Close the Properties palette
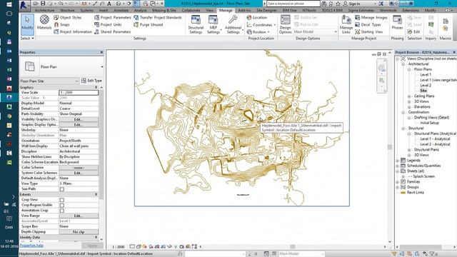Image resolution: width=457 pixels, height=257 pixels. (101, 52)
